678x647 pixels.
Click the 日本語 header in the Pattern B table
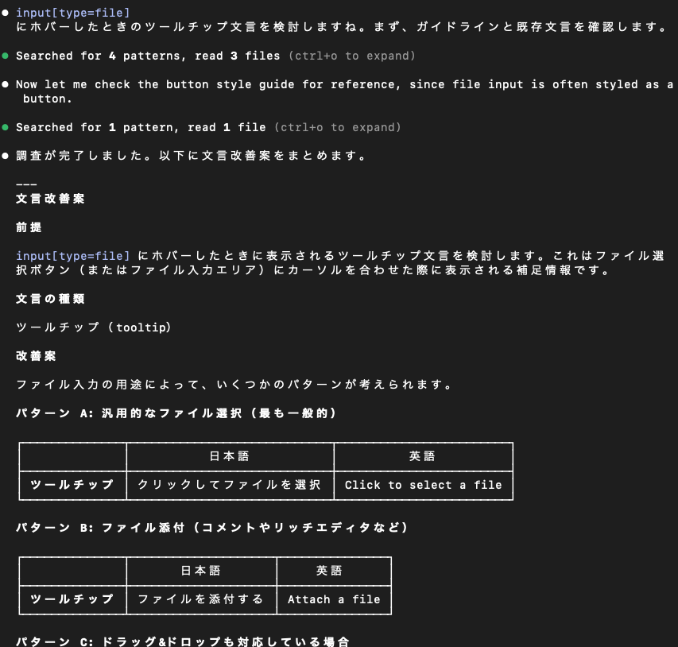pyautogui.click(x=201, y=571)
